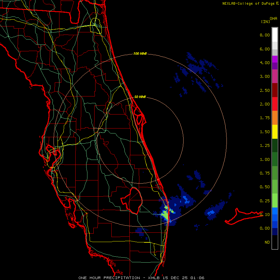Viewport: 280px width, 280px height.
Task: Click the 2.50 legend value
Action: click(265, 90)
